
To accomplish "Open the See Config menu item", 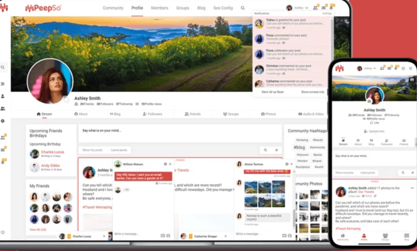I will coord(223,8).
